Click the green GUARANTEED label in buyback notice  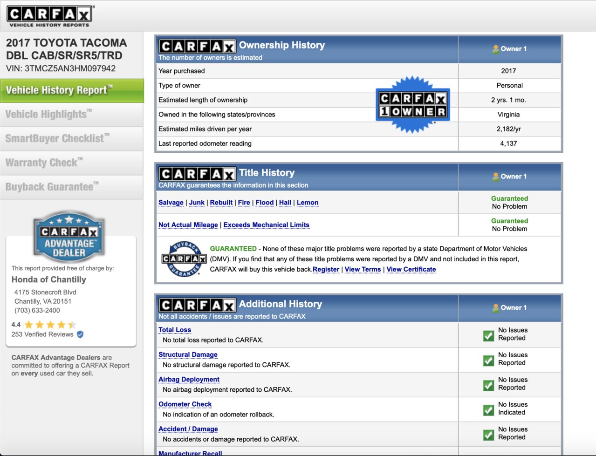[x=233, y=249]
